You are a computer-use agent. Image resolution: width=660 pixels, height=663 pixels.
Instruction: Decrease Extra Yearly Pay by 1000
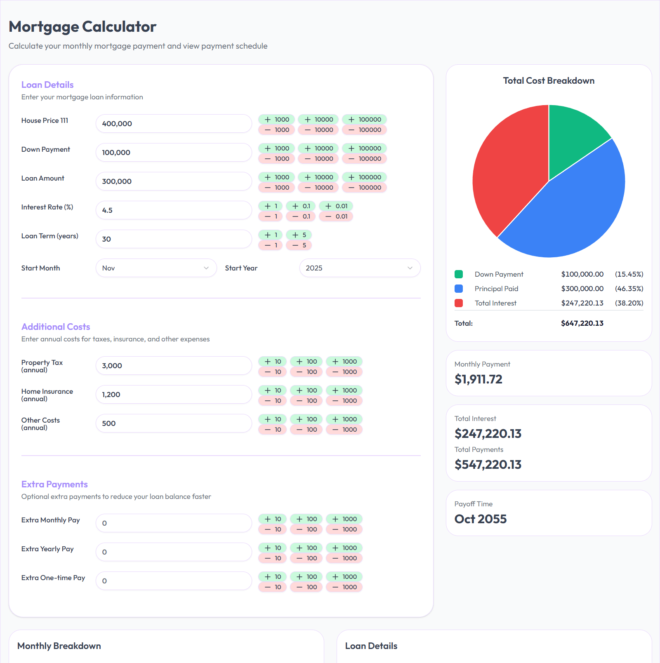click(344, 558)
